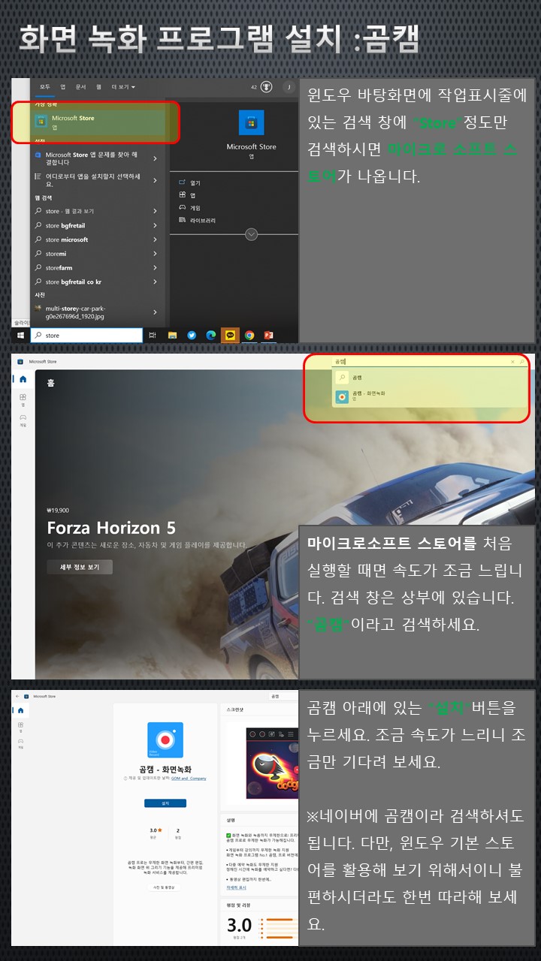Switch to the 문서 search filter tab

81,87
